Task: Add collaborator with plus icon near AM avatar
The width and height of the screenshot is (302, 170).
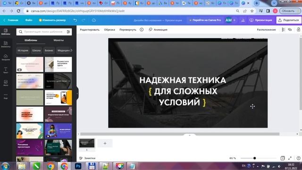Action: [x=235, y=20]
